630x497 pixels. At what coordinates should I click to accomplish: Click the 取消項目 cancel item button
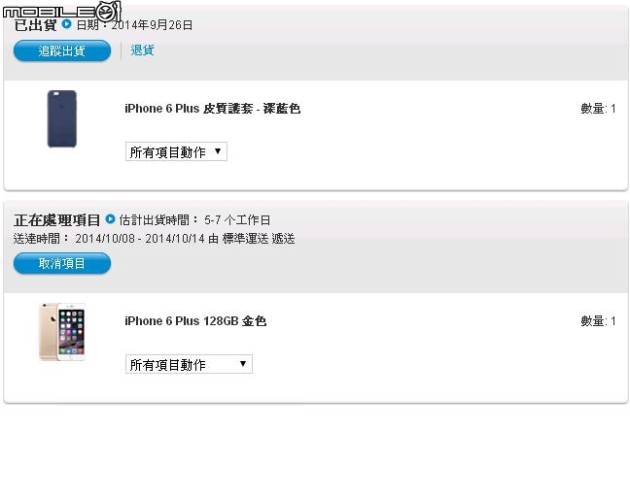62,263
